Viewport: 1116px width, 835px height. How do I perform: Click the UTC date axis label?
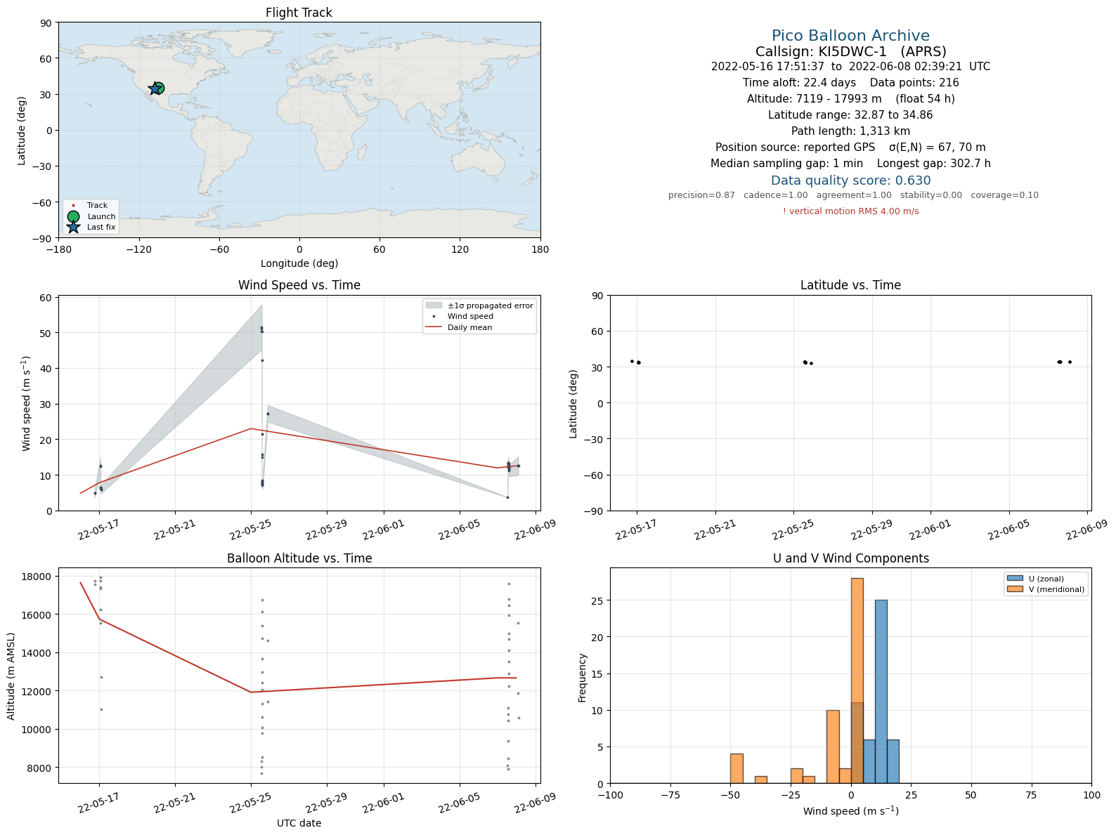click(299, 823)
